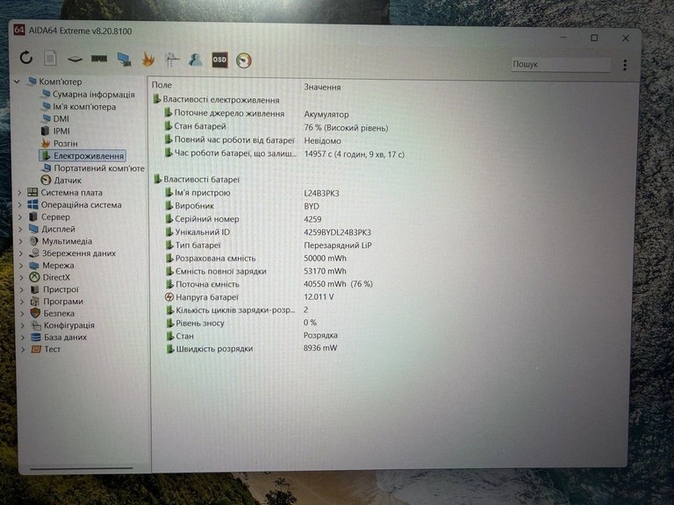Select Ім'я комп'ютера tree item

coord(79,106)
